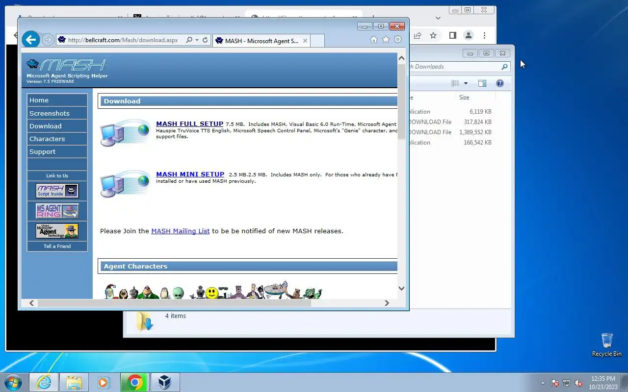Open Windows Explorer from the taskbar

[x=74, y=382]
